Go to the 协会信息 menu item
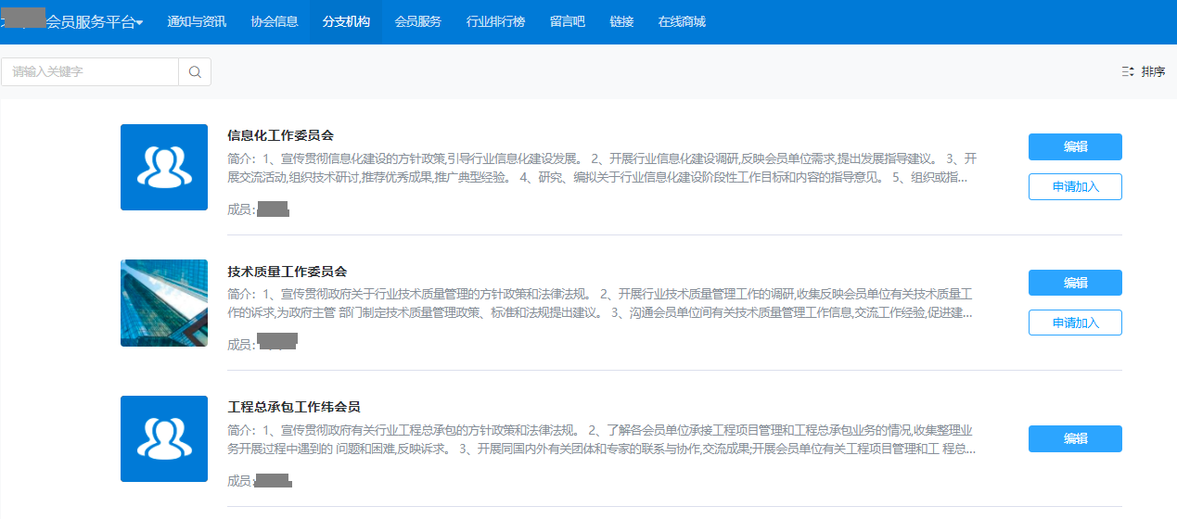The image size is (1177, 519). click(x=275, y=22)
